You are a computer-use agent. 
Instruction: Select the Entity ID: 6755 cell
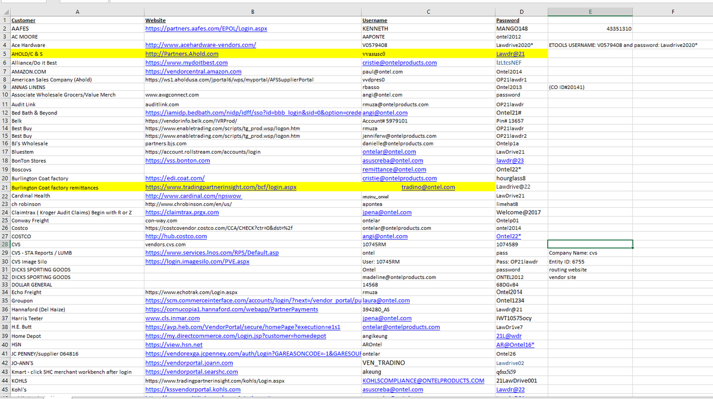(x=590, y=261)
